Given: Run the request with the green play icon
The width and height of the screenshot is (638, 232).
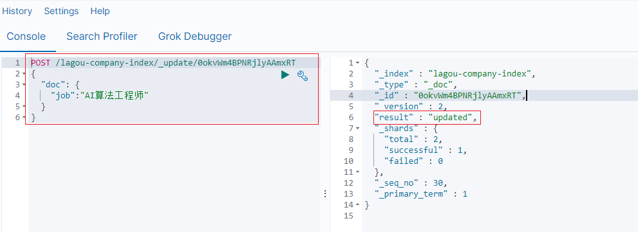Looking at the screenshot, I should [x=285, y=75].
